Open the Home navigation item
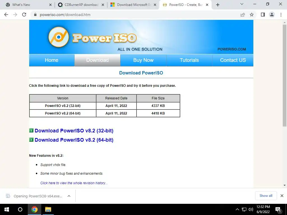Image resolution: width=287 pixels, height=215 pixels. (52, 60)
